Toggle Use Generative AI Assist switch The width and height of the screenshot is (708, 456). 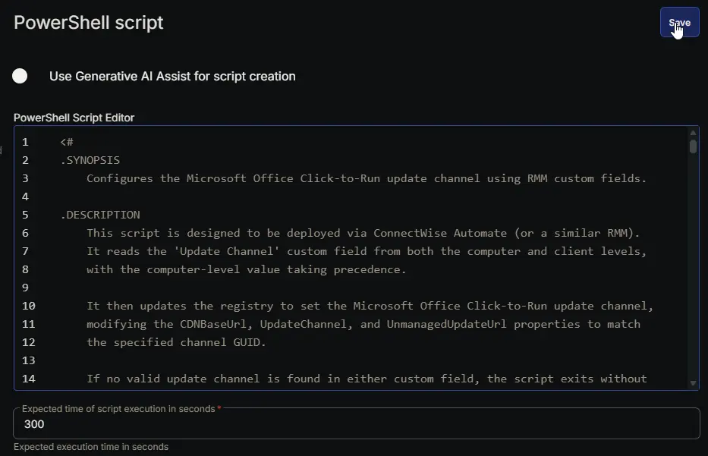coord(20,76)
